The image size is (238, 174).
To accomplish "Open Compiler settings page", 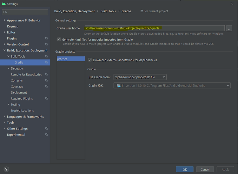I will tap(17, 81).
